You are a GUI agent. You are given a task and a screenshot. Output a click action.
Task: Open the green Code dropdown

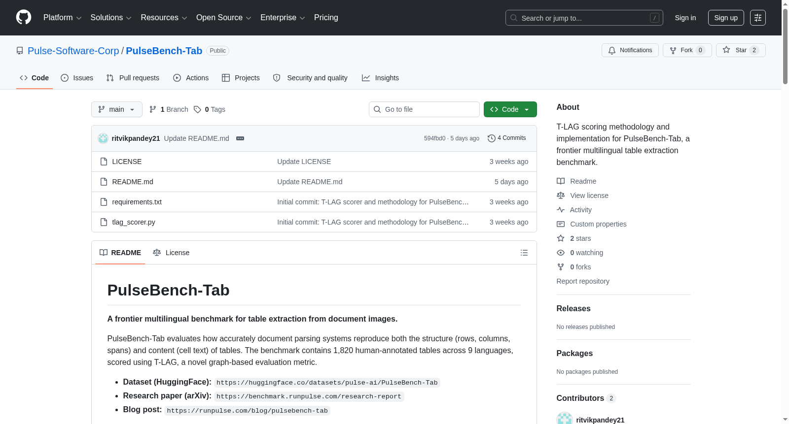click(x=510, y=109)
